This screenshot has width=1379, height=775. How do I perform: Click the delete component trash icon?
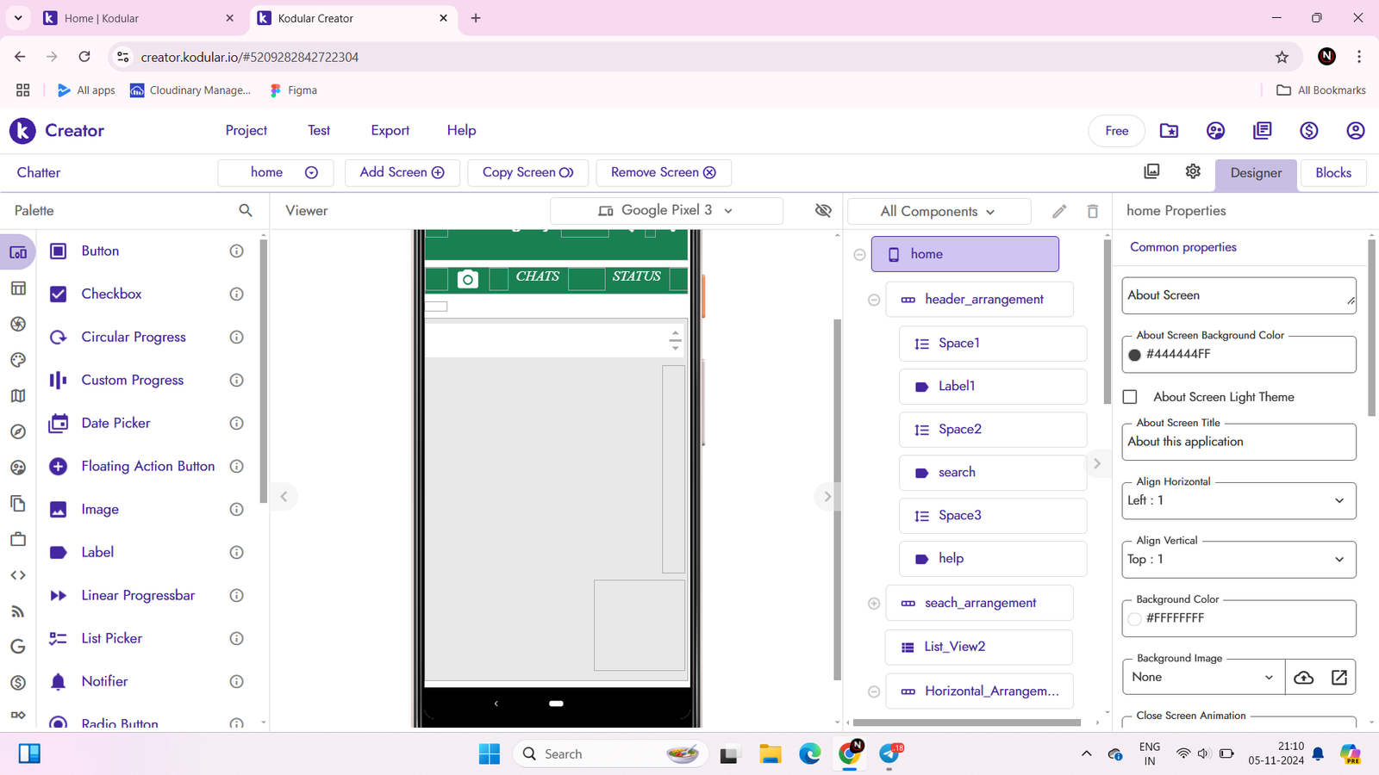pyautogui.click(x=1092, y=211)
